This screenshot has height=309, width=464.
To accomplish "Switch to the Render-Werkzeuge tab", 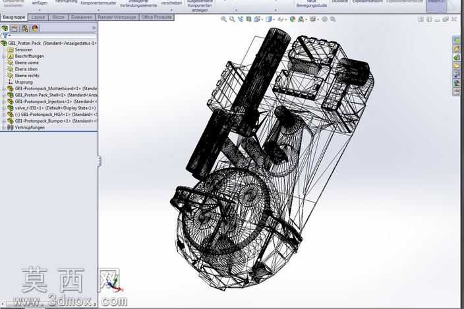I will 117,17.
